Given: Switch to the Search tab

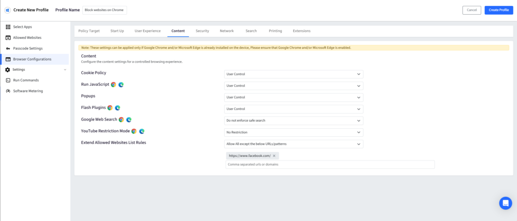Looking at the screenshot, I should (251, 31).
